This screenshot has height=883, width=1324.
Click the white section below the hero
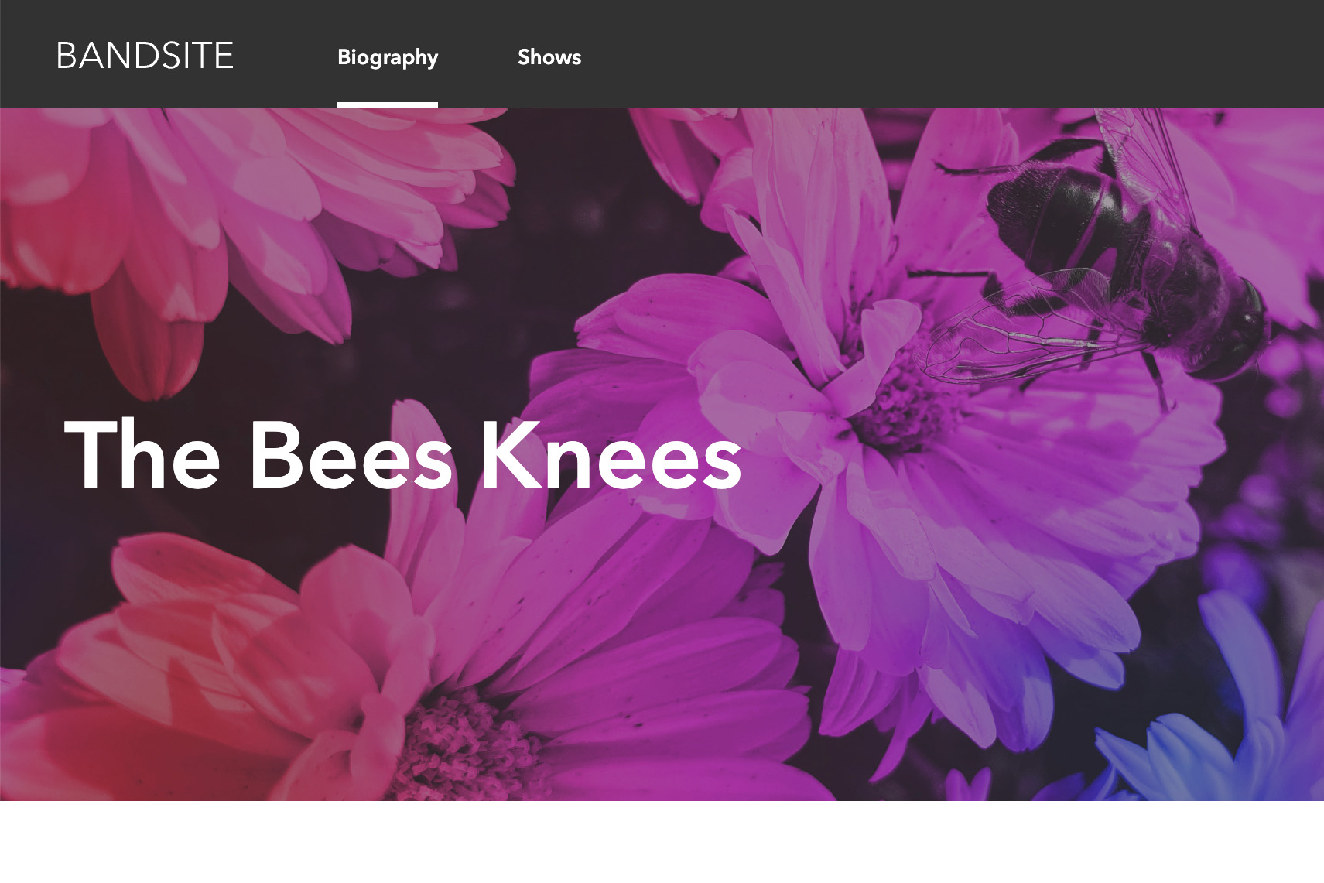[x=662, y=842]
